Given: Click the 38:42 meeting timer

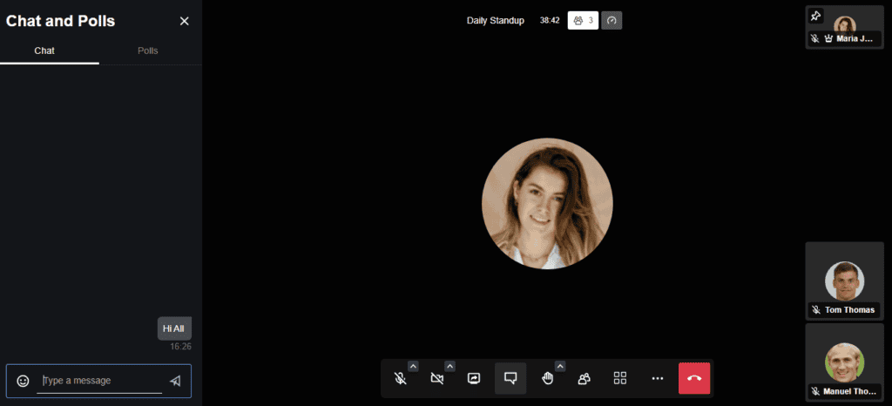Looking at the screenshot, I should point(550,20).
